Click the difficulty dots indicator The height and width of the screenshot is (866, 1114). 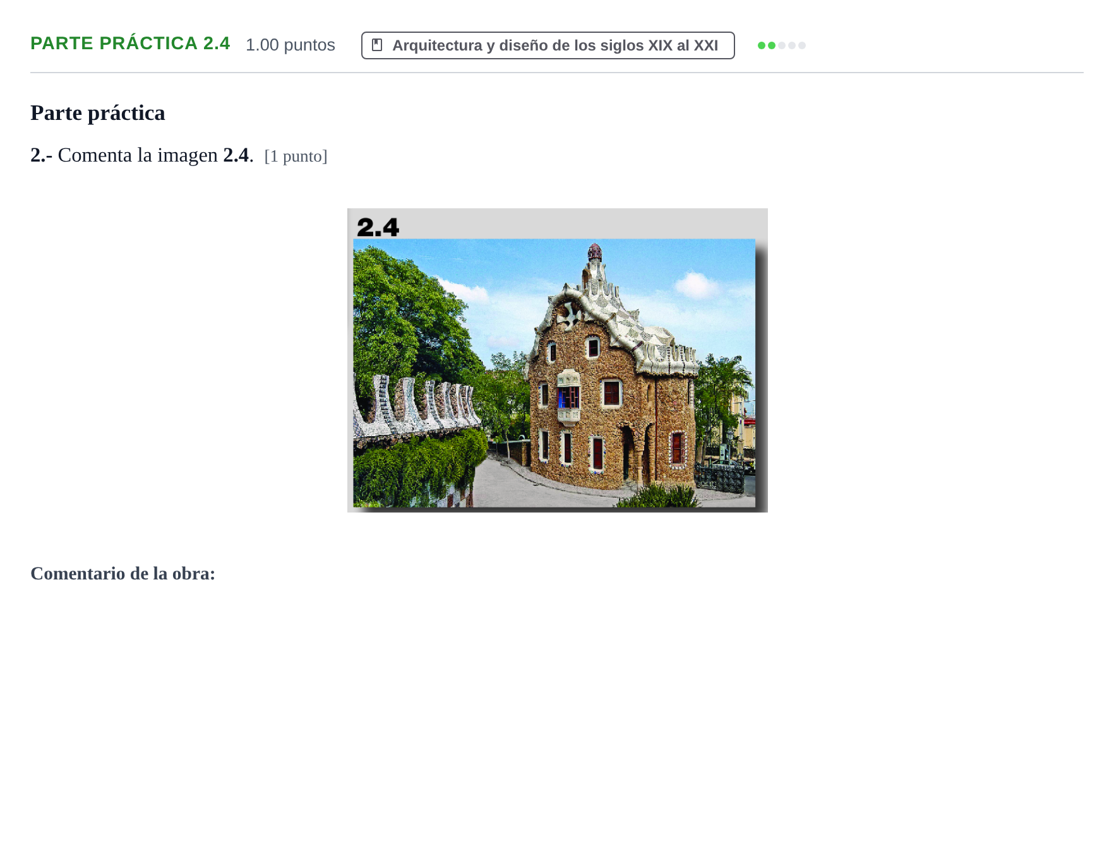(x=781, y=45)
